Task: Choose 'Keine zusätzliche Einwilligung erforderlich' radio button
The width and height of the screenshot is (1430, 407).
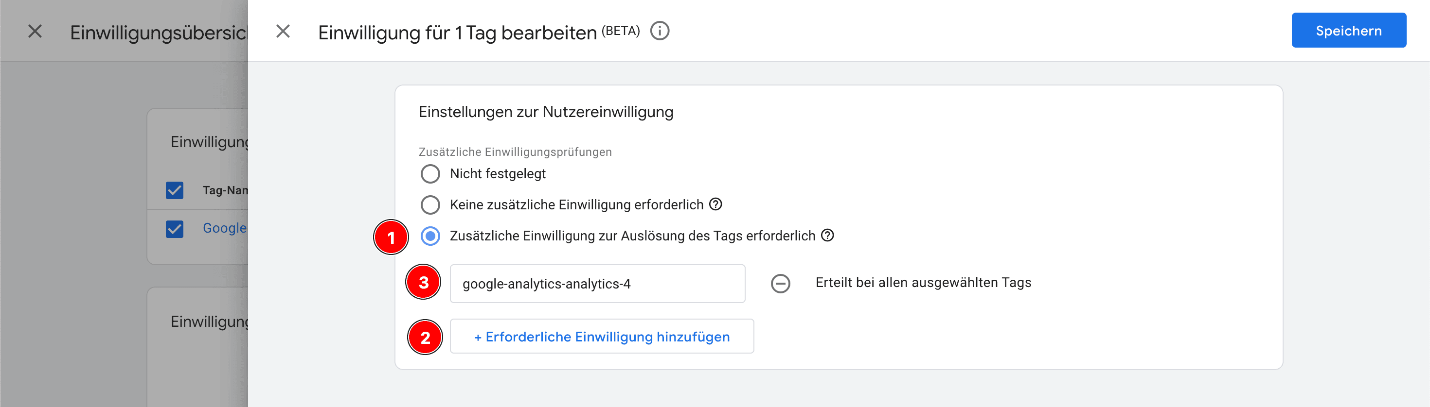Action: tap(430, 205)
